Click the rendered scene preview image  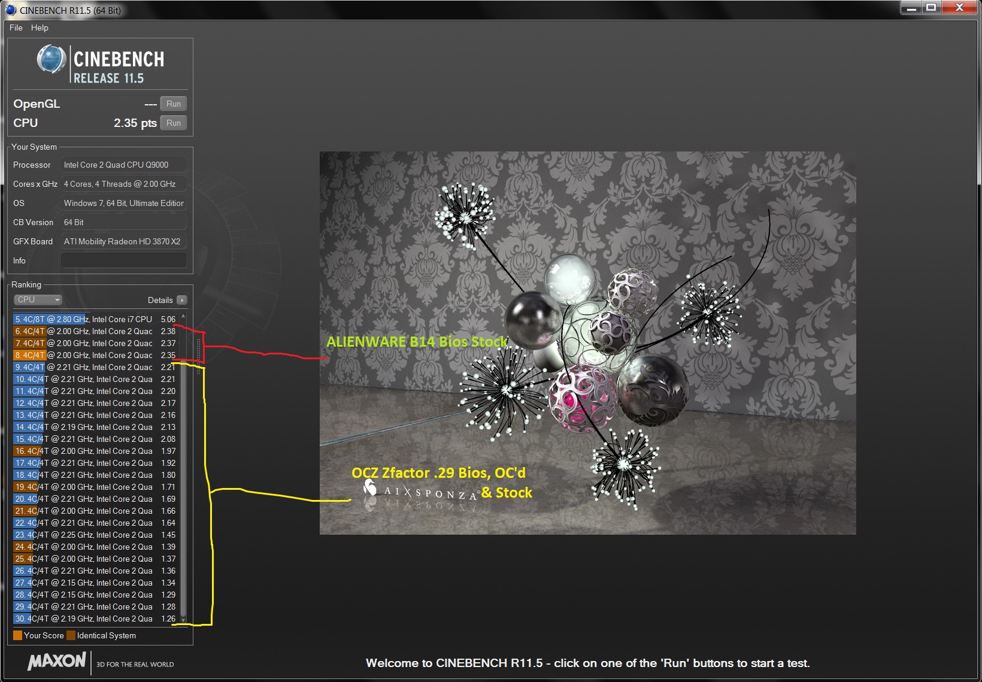(587, 342)
